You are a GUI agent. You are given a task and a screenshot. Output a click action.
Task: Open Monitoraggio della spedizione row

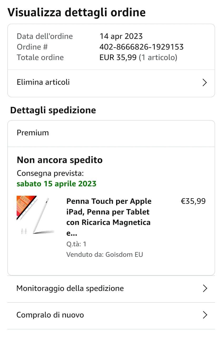click(x=70, y=289)
